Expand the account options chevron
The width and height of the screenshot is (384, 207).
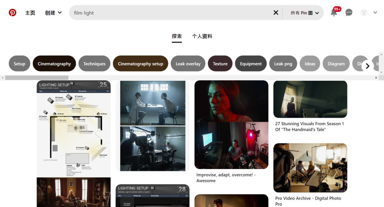[x=375, y=12]
